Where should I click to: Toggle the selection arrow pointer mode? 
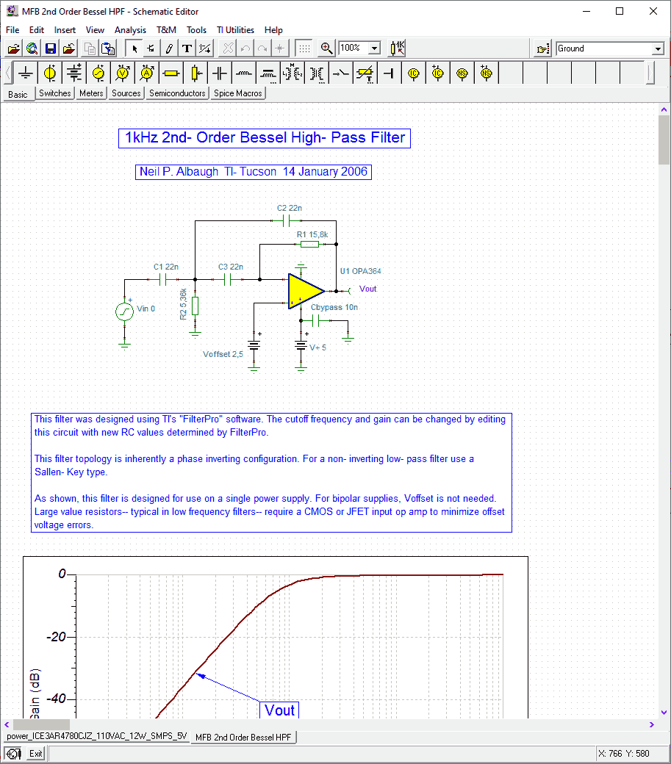coord(134,48)
